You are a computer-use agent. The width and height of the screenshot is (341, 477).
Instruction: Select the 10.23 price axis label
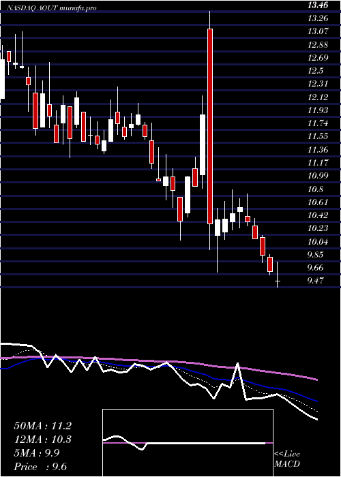point(318,228)
